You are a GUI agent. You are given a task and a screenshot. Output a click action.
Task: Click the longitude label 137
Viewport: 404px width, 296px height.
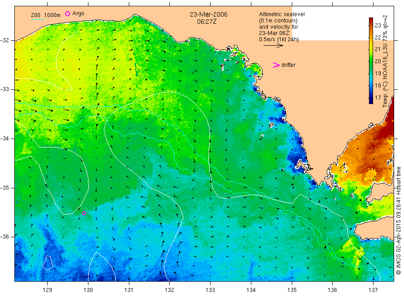(x=373, y=290)
